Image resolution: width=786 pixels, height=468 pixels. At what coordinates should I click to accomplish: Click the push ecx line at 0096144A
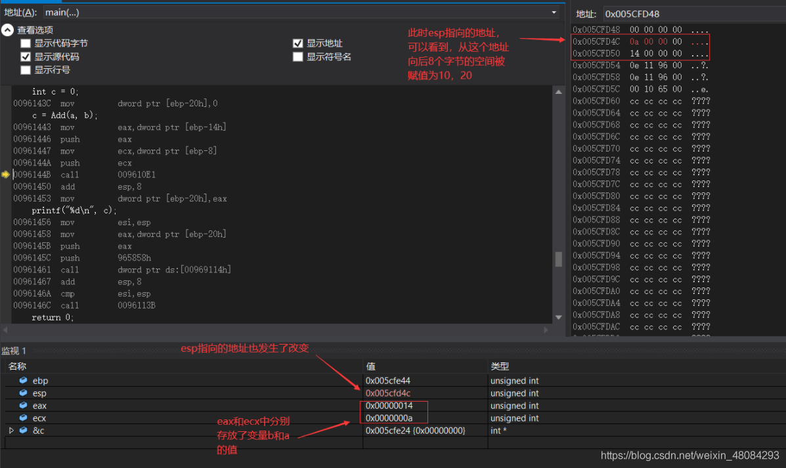[x=73, y=163]
